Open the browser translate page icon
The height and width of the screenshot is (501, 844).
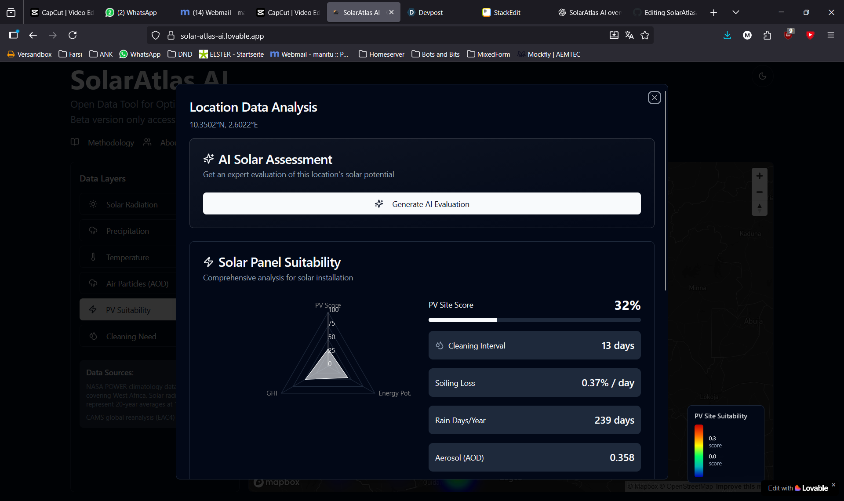[x=629, y=35]
